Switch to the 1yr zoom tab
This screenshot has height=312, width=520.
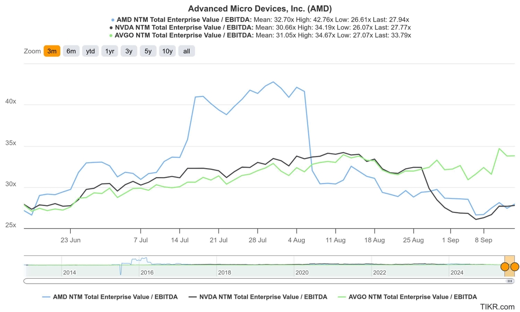pyautogui.click(x=109, y=51)
